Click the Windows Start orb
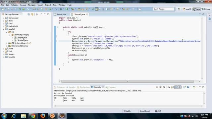 pos(4,116)
